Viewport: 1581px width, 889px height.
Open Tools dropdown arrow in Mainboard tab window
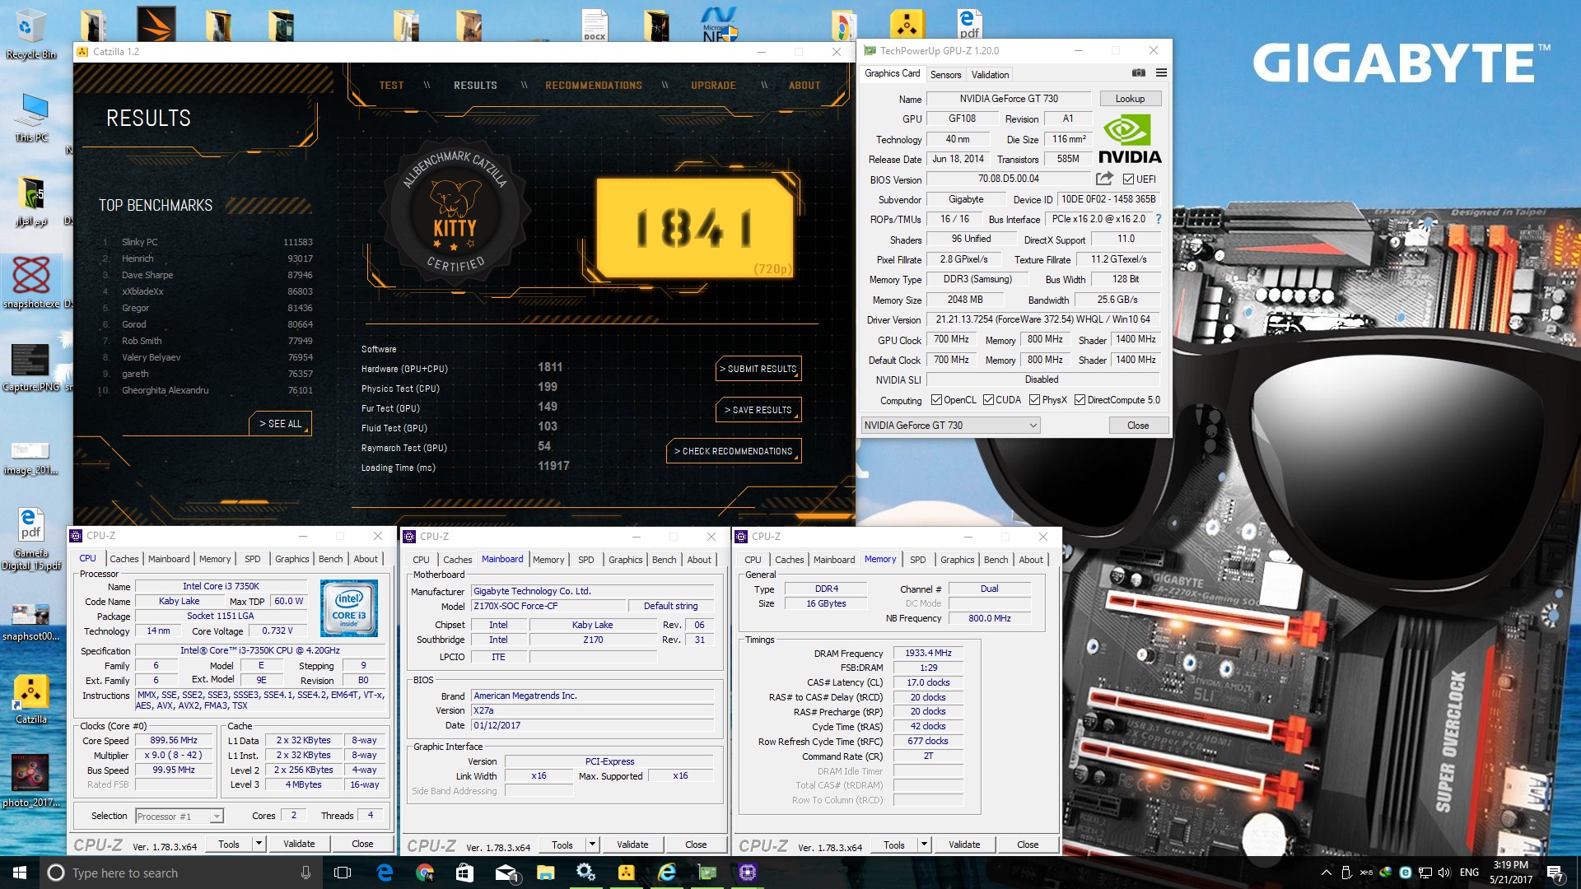pos(592,845)
